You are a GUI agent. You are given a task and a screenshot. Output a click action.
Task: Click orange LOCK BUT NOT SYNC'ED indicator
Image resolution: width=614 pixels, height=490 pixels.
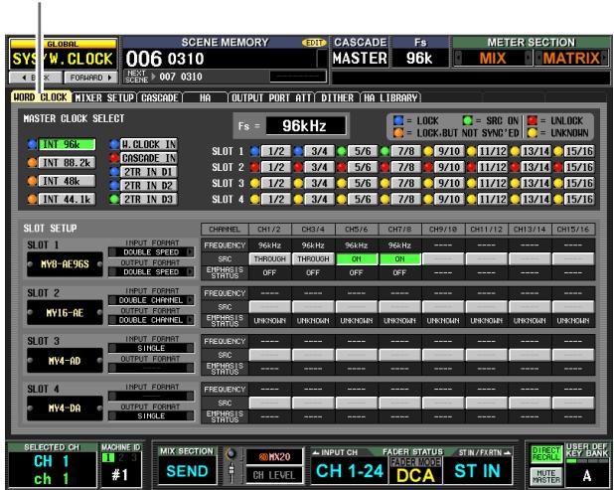pyautogui.click(x=398, y=133)
